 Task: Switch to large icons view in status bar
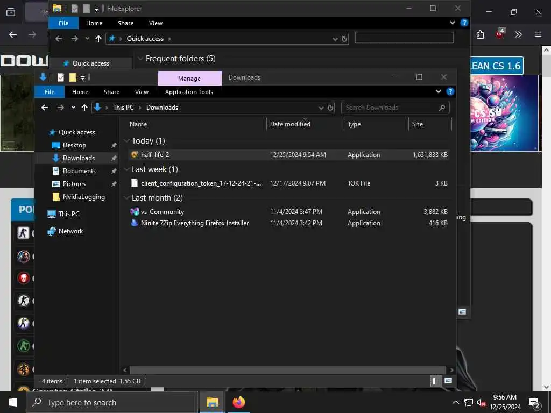448,381
